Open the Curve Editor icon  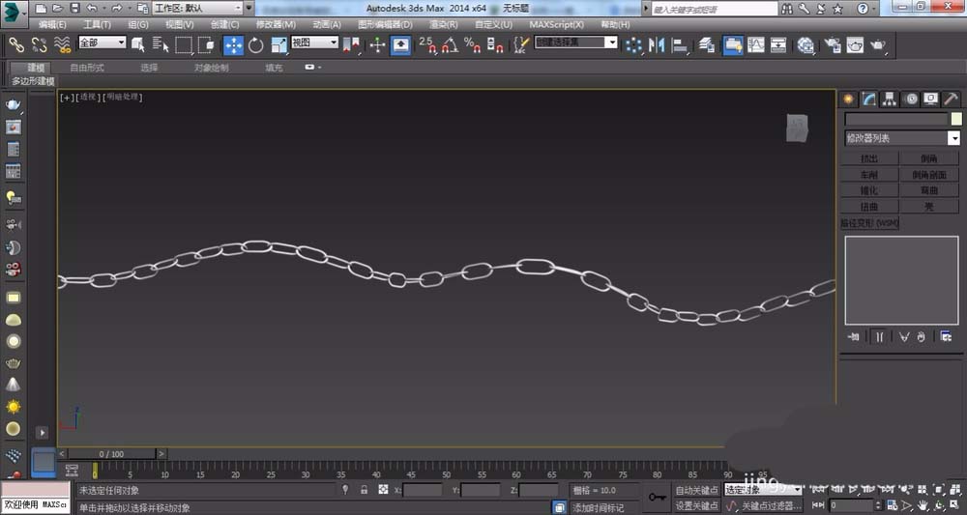pyautogui.click(x=755, y=45)
